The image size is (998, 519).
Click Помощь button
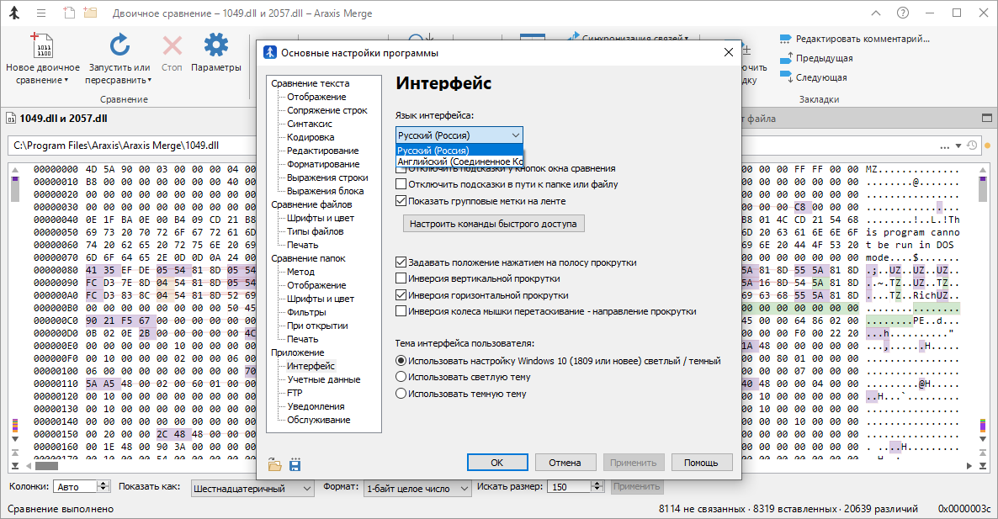[702, 463]
